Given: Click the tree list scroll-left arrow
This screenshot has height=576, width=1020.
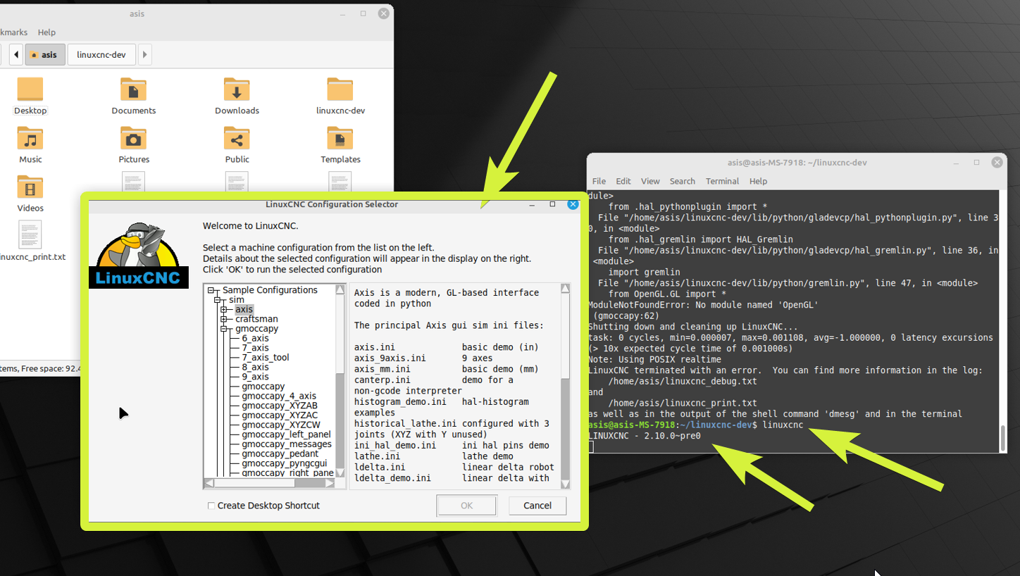Looking at the screenshot, I should click(x=209, y=483).
